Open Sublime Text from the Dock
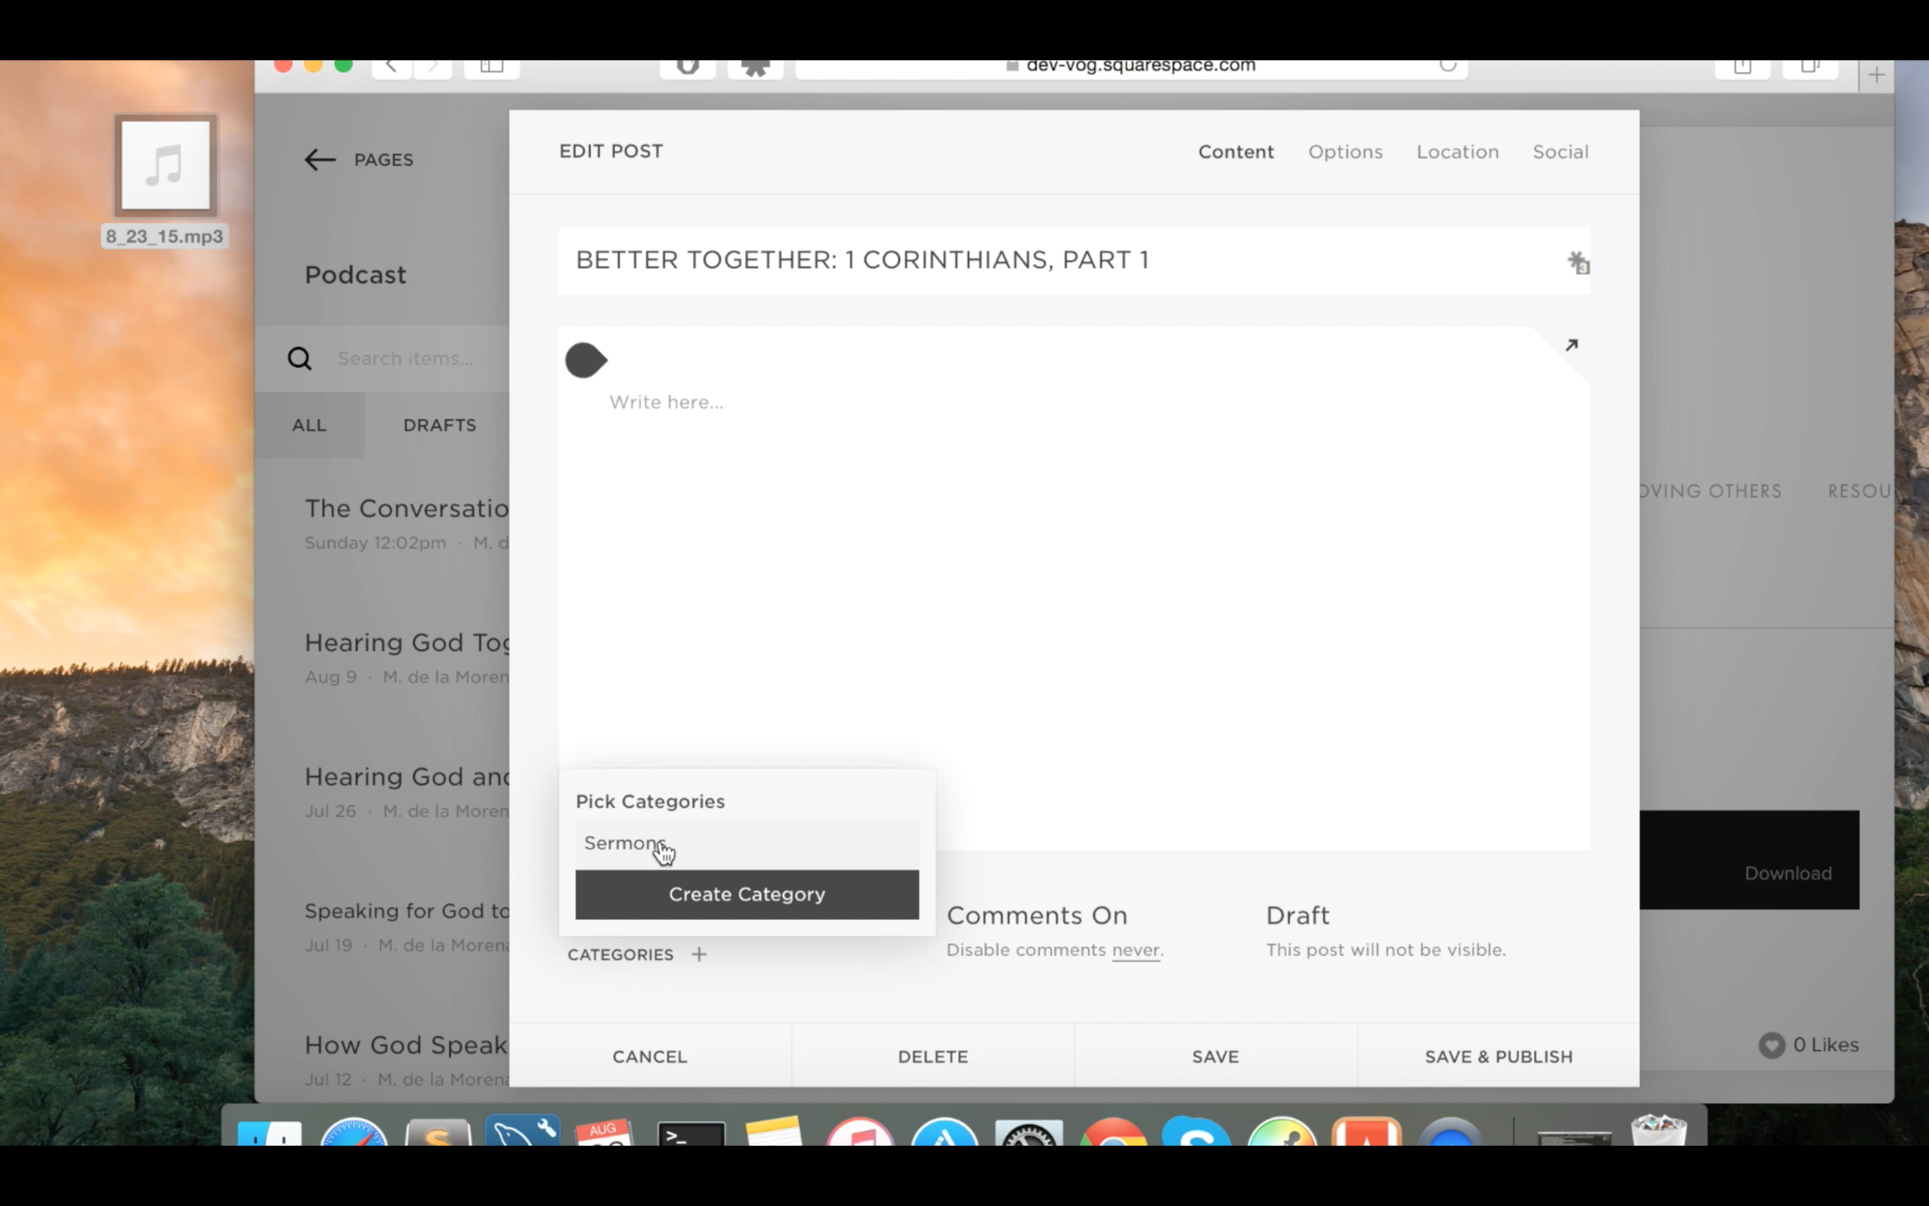The width and height of the screenshot is (1929, 1206). (x=437, y=1132)
